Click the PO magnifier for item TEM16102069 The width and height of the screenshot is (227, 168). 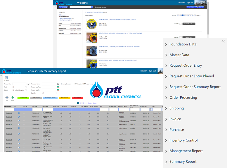[x=19, y=117]
